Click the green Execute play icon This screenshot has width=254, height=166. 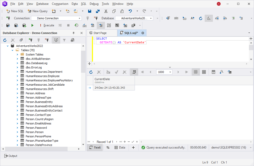(33, 25)
